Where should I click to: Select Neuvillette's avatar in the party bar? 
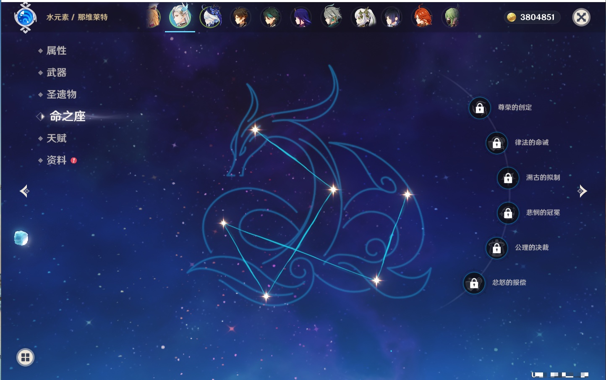coord(180,17)
